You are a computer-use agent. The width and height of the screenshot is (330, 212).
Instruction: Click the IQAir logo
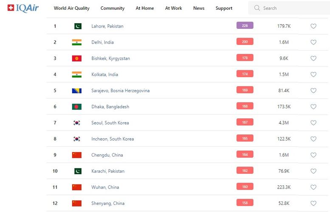click(23, 8)
